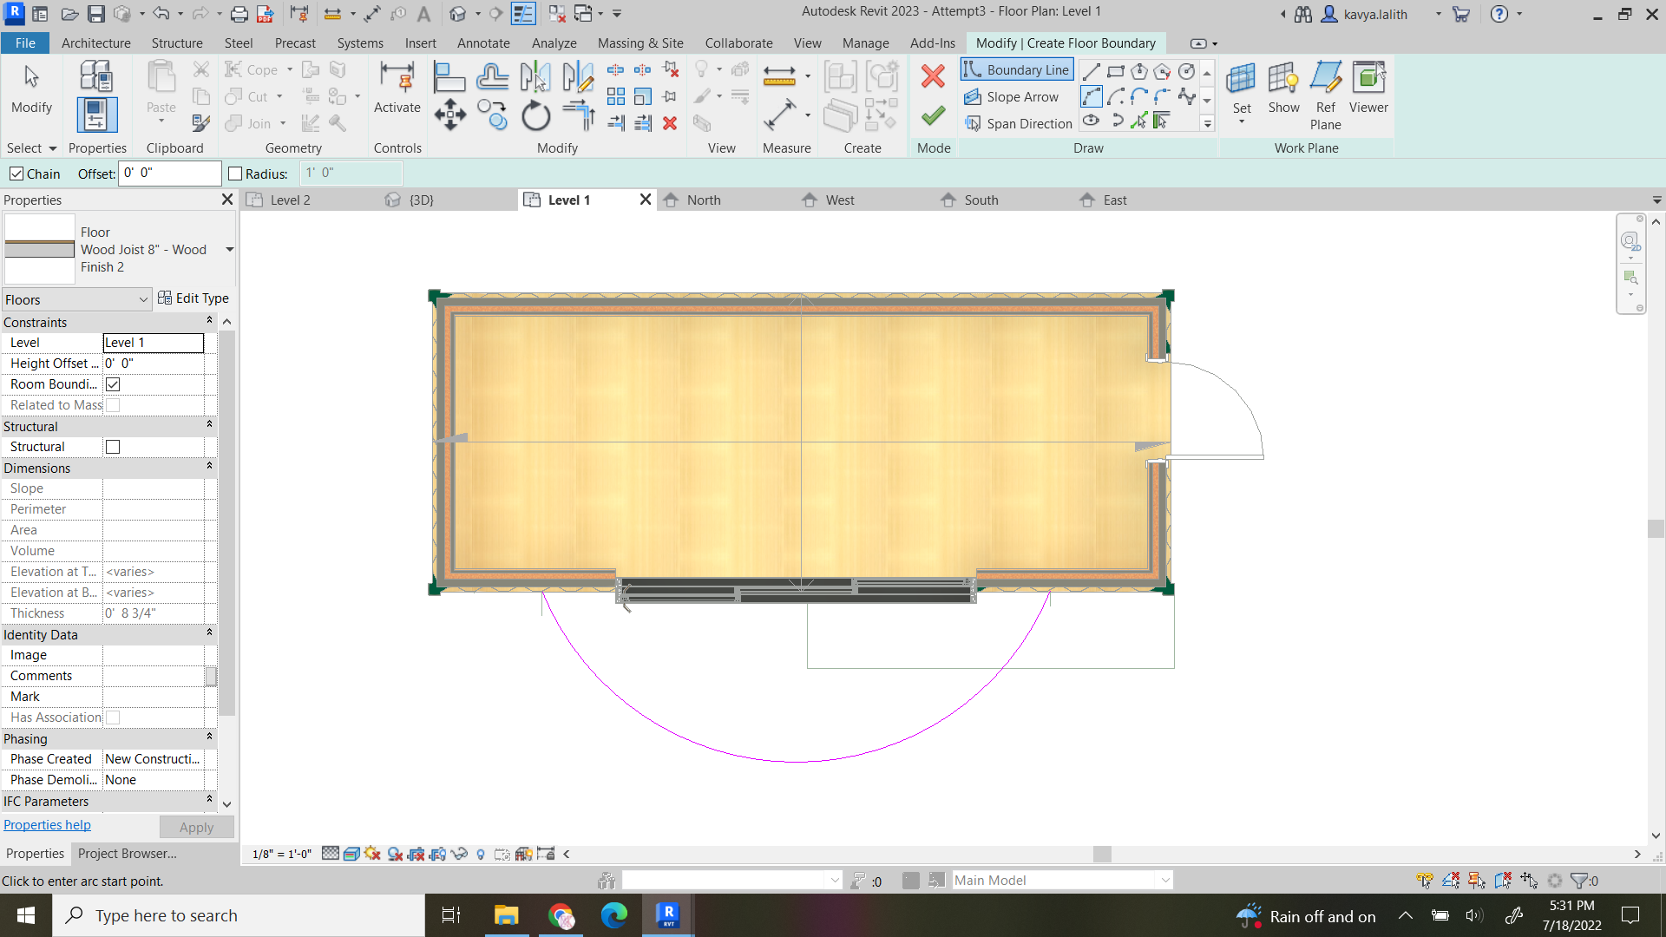Image resolution: width=1666 pixels, height=937 pixels.
Task: Select the Circle draw tool
Action: pos(1186,71)
